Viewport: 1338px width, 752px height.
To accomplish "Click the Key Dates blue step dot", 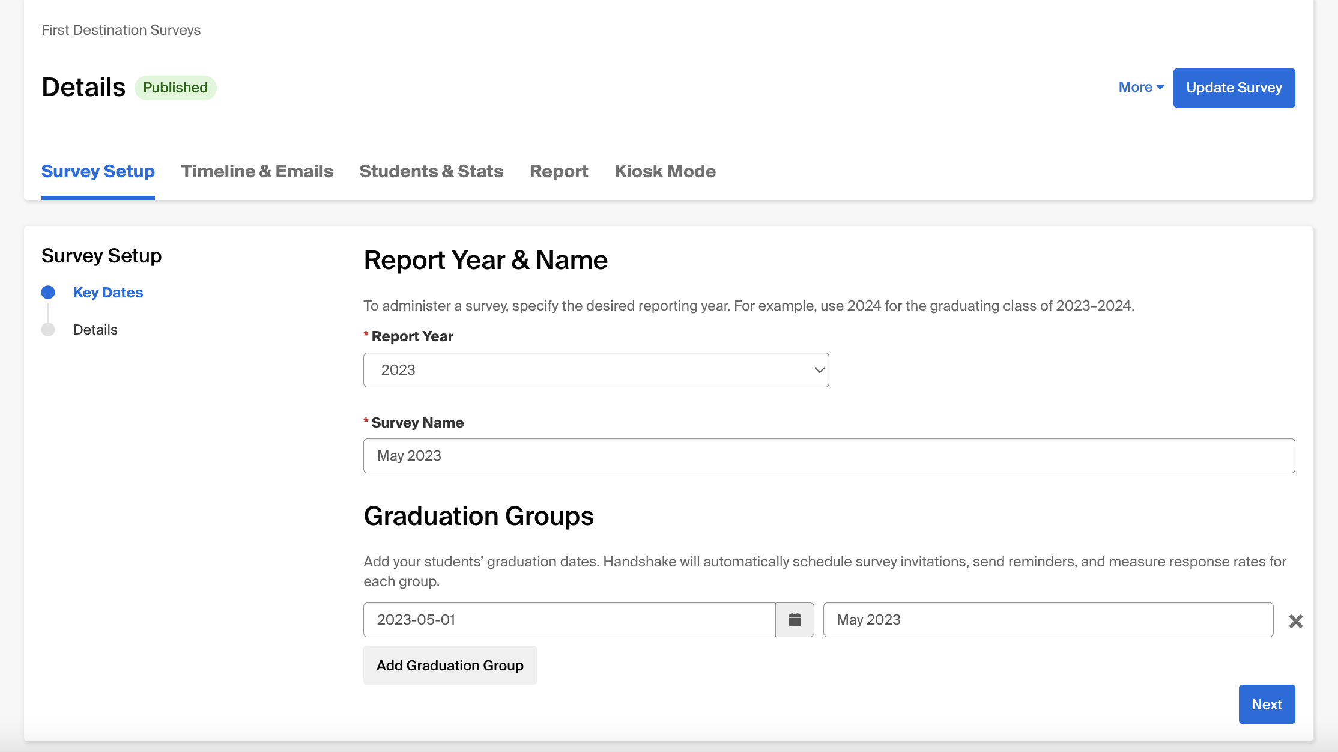I will [48, 293].
